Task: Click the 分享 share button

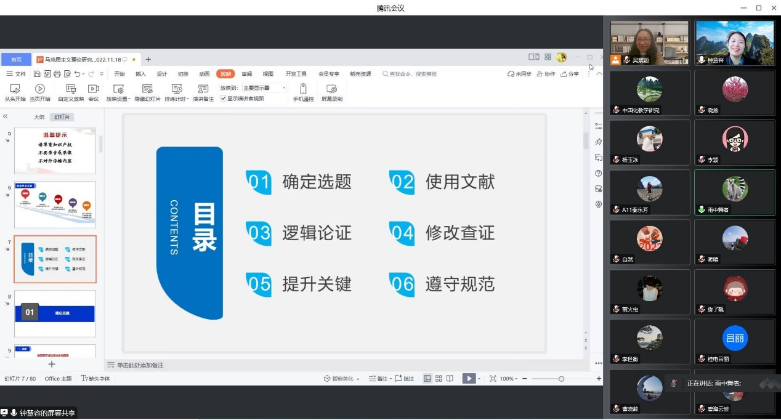Action: tap(570, 74)
